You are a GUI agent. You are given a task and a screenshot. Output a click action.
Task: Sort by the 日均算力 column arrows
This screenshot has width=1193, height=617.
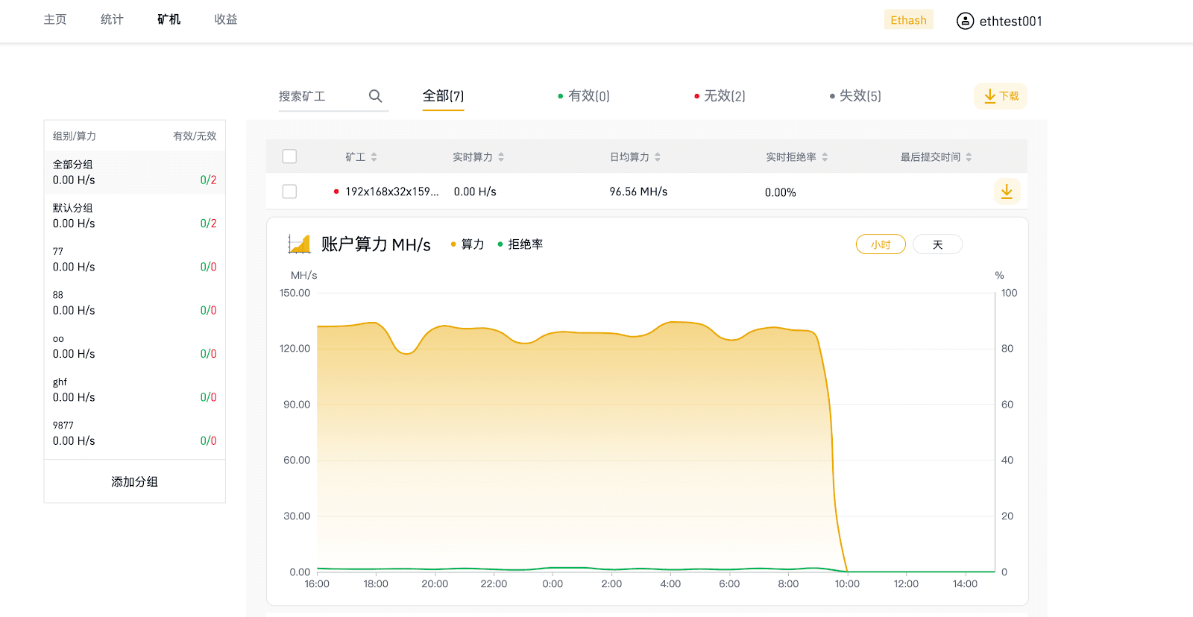point(658,157)
